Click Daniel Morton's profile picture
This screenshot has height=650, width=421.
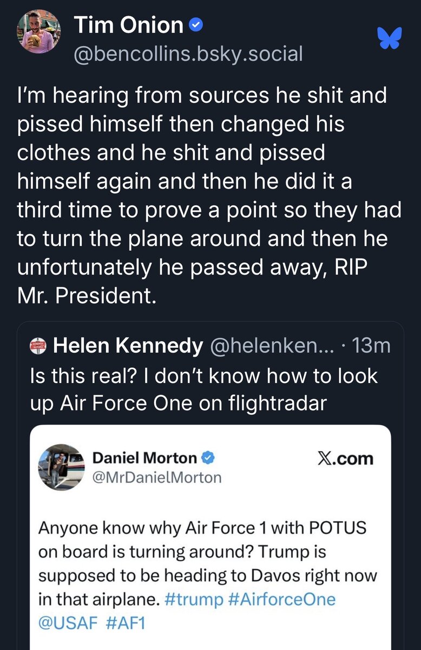pos(61,466)
